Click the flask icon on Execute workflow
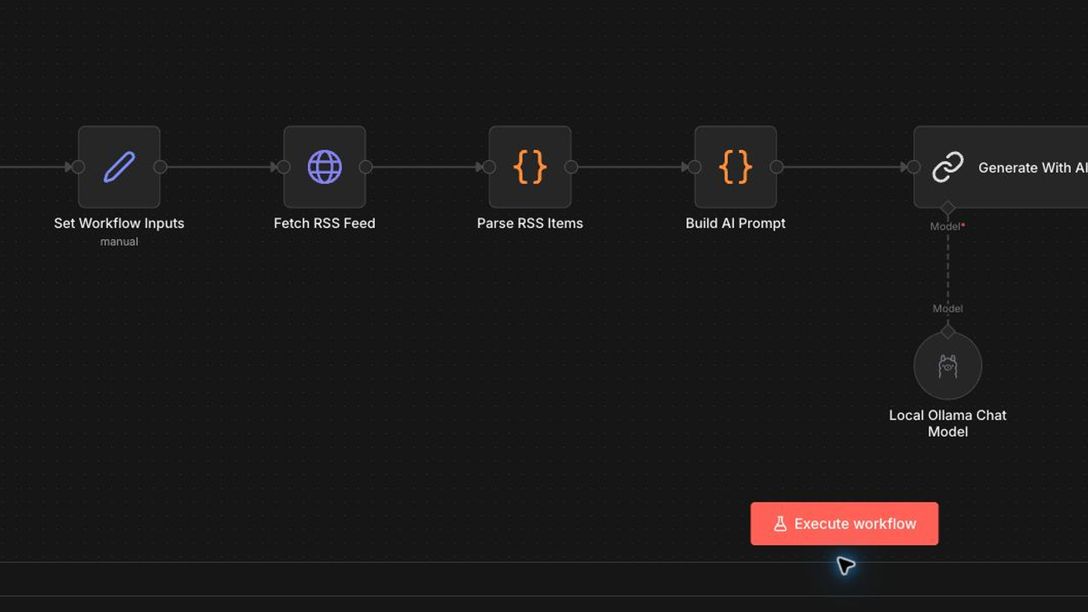The image size is (1088, 612). coord(780,524)
